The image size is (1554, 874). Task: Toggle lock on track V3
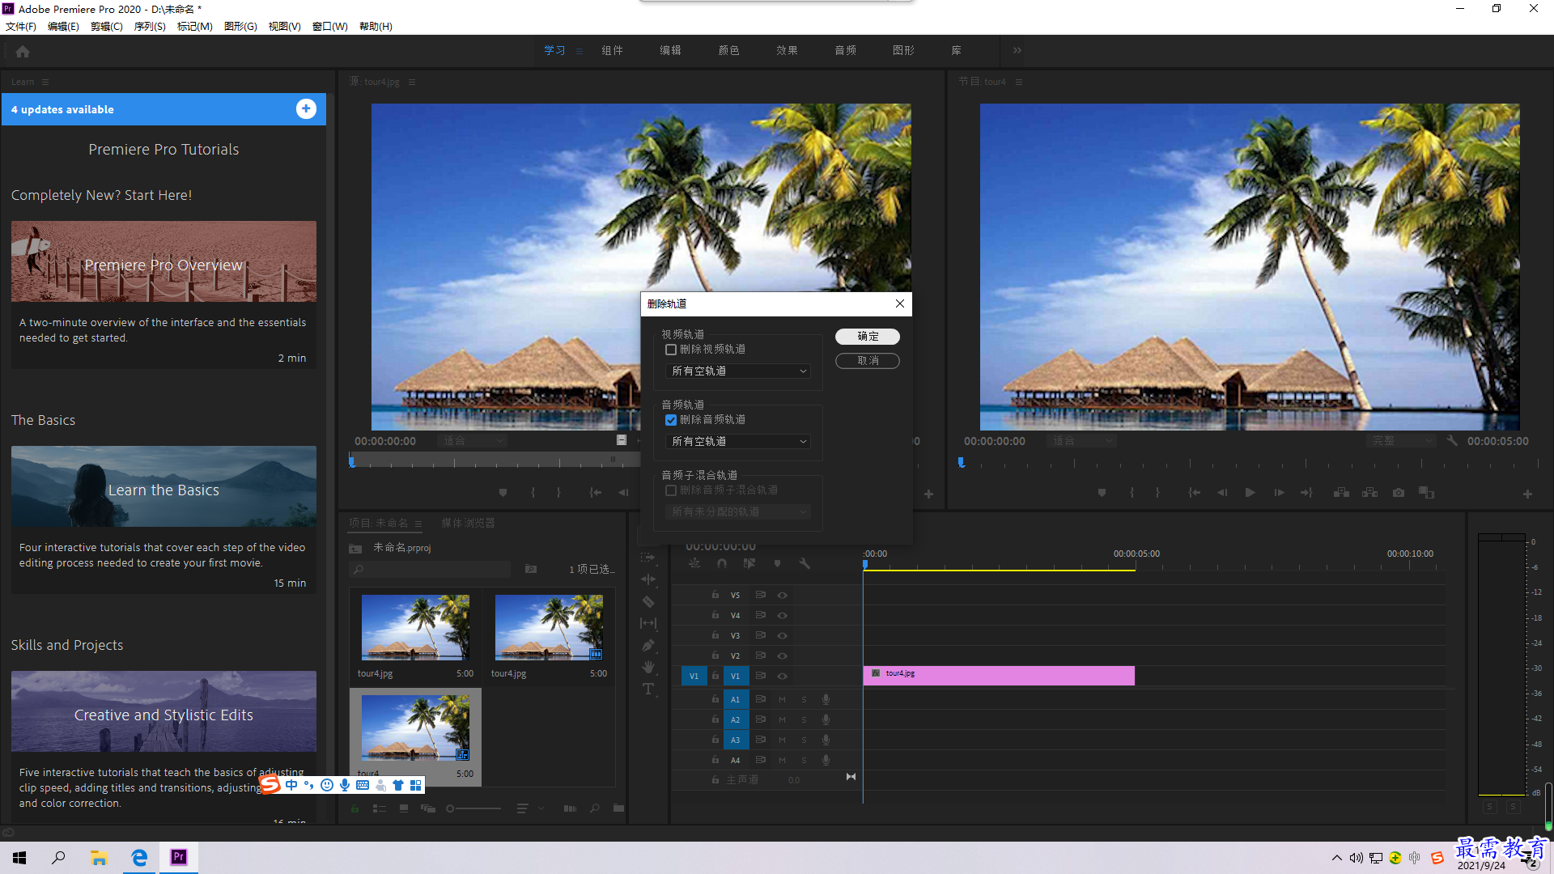coord(715,635)
